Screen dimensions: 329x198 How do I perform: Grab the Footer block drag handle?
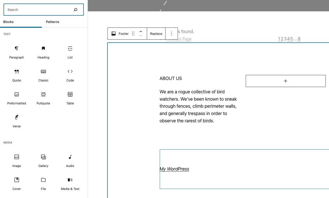coord(133,34)
